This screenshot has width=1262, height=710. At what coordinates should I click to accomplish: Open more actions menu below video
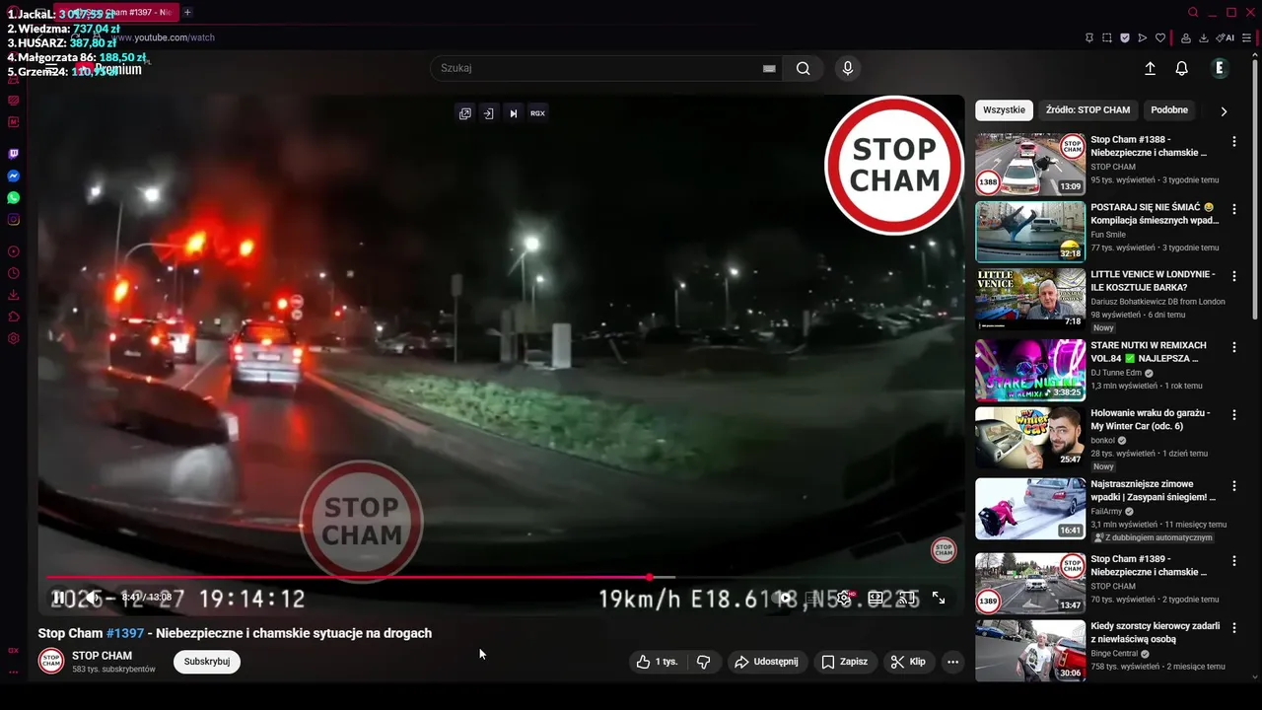pos(952,662)
